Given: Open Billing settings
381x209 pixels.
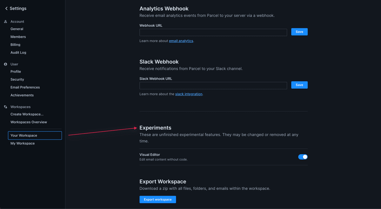Looking at the screenshot, I should click(x=15, y=44).
